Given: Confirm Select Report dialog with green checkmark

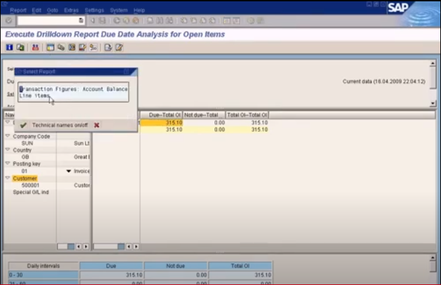Looking at the screenshot, I should point(23,125).
